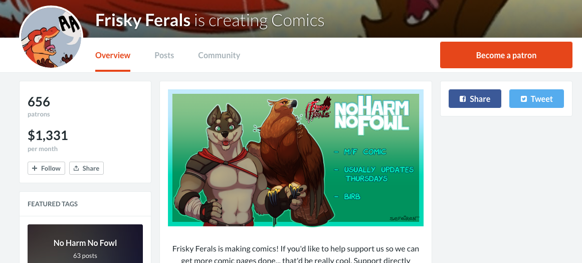Go to the Community tab
Viewport: 582px width, 263px height.
[219, 55]
